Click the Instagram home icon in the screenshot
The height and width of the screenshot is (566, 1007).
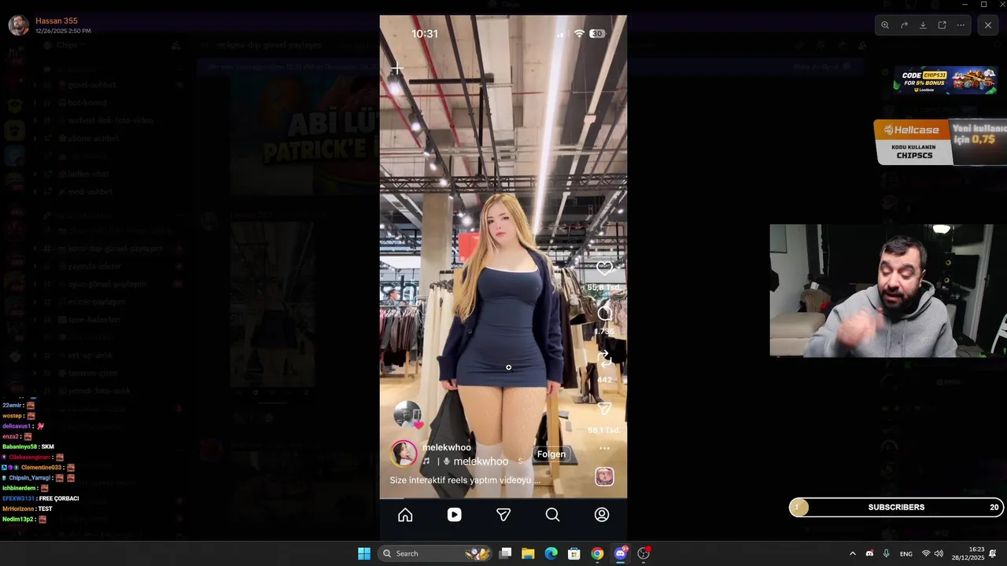[x=405, y=515]
